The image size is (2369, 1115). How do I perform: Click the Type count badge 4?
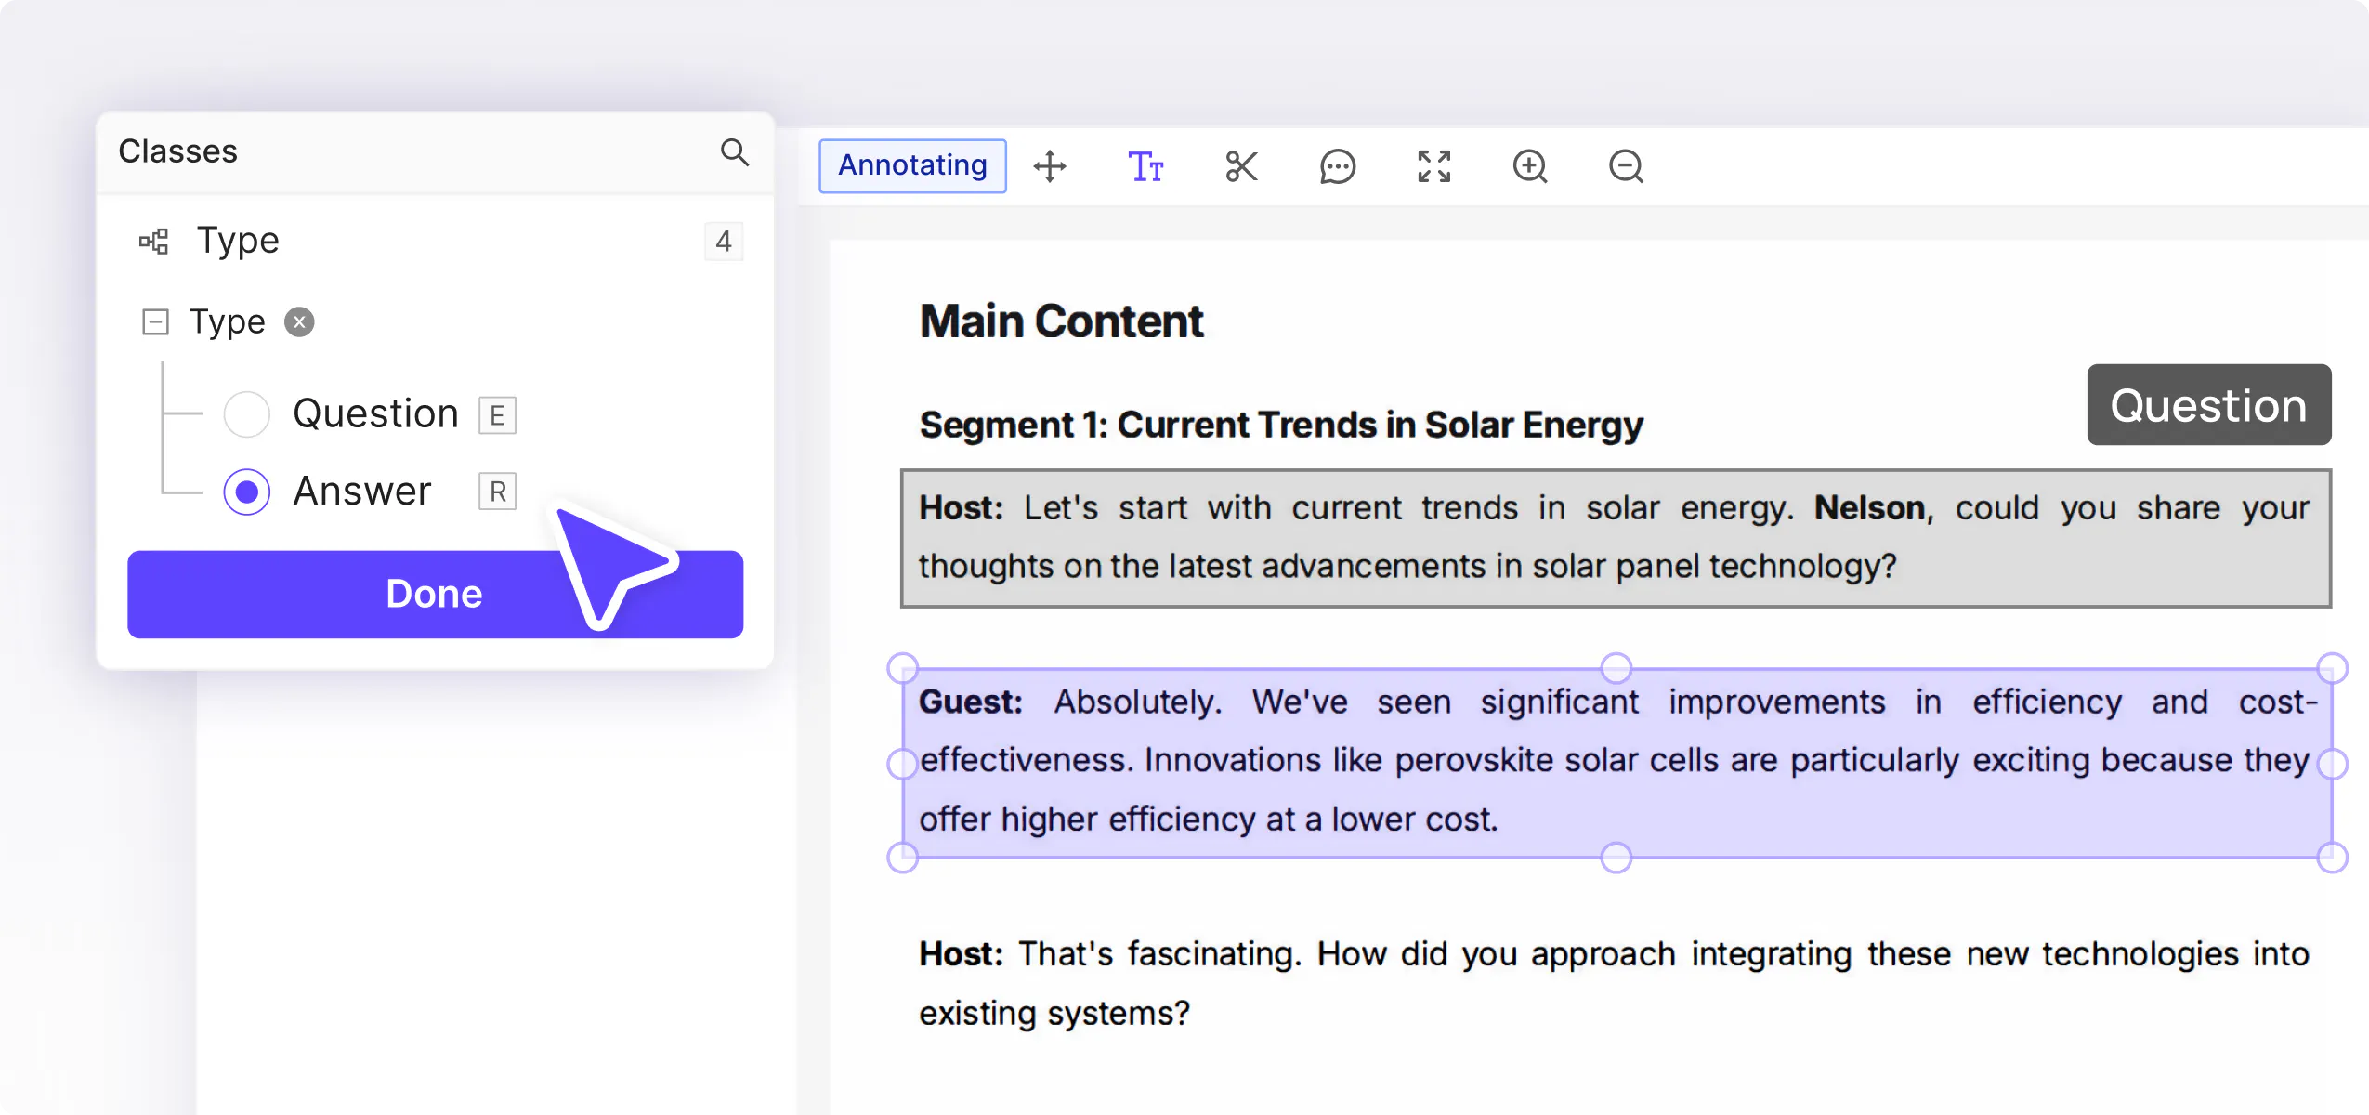point(723,242)
